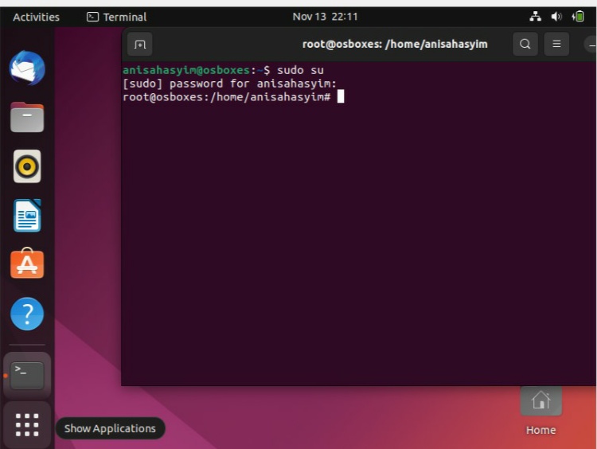Click the Activities button

click(x=36, y=18)
